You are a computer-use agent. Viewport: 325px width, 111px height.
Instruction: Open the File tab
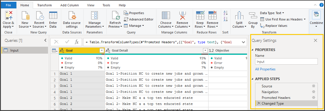point(8,5)
